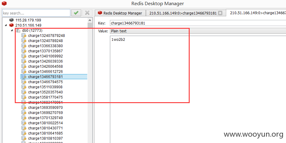Screen dimensions: 286x143
Task: Select key text charge13426039336
Action: pos(45,61)
